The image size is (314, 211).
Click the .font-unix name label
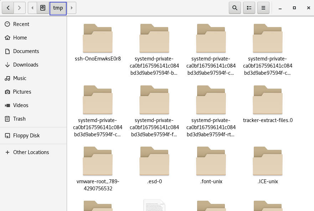211,181
